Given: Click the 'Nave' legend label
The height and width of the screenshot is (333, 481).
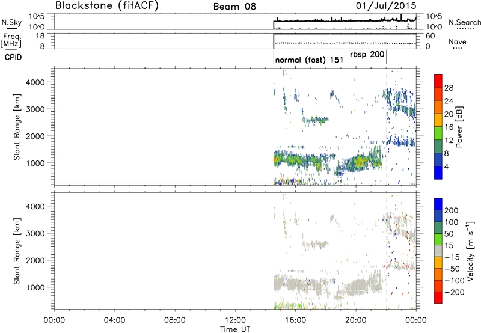Looking at the screenshot, I should pos(458,41).
